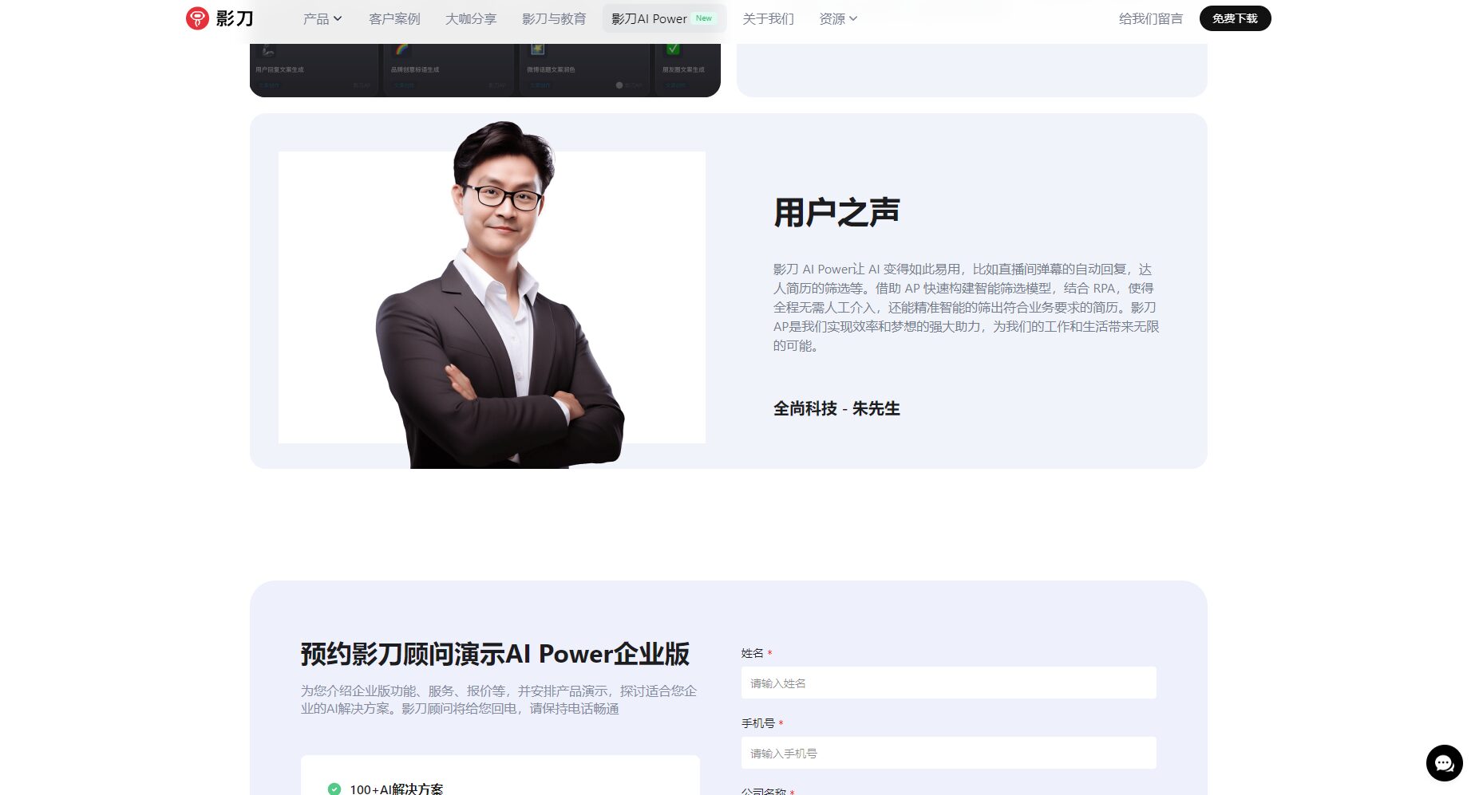Screen dimensions: 1479x795
Task: Switch to 客户案例 navigation item
Action: click(393, 18)
